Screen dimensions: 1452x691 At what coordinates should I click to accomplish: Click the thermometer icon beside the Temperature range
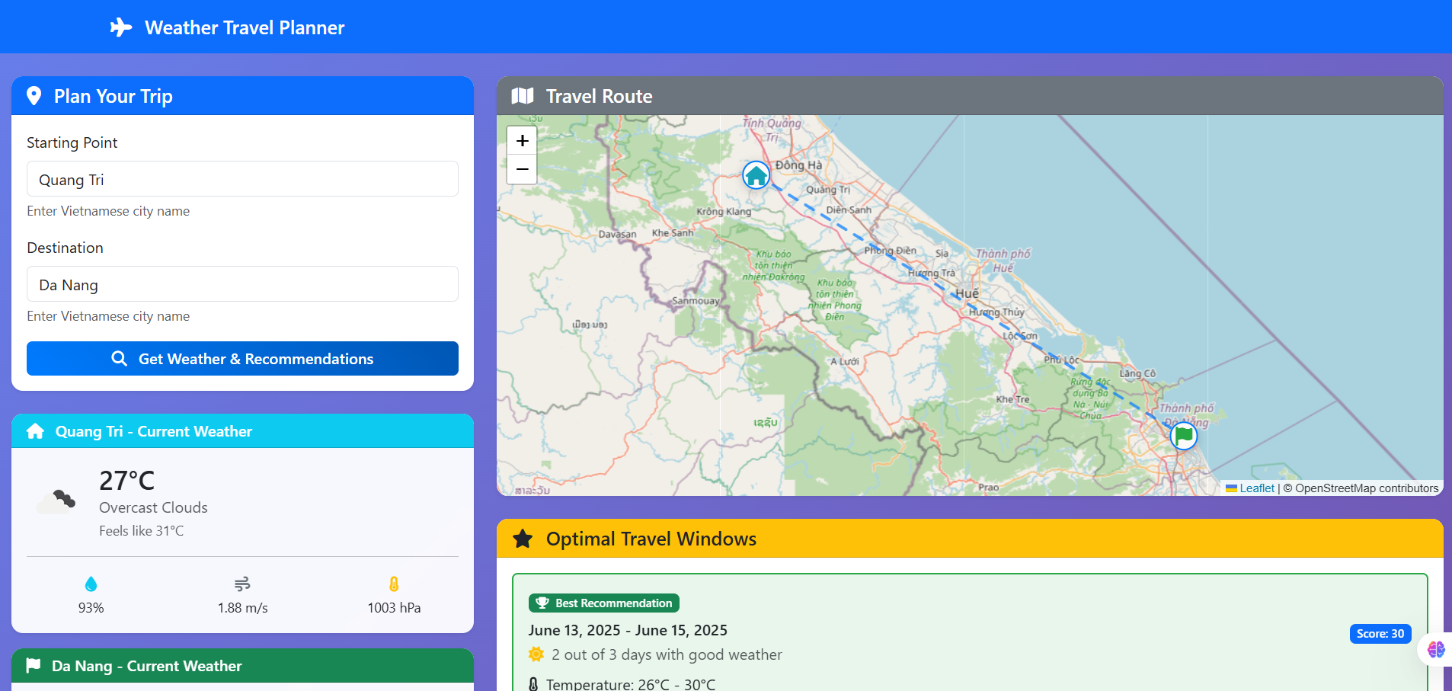click(533, 684)
